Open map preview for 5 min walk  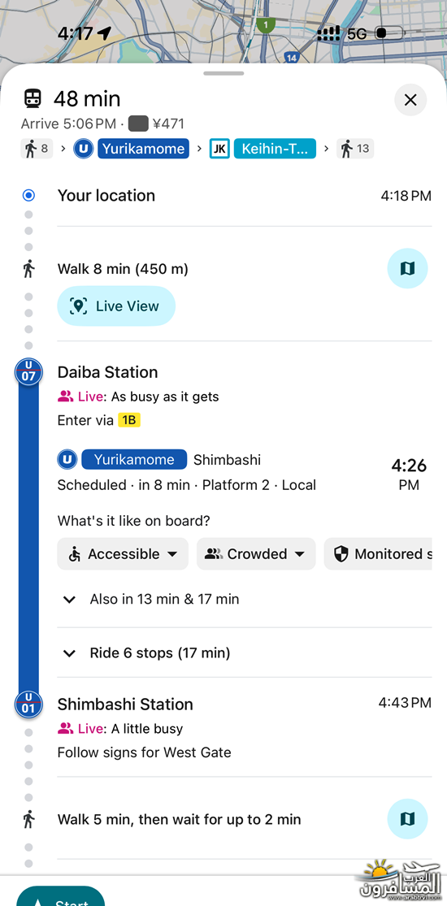point(407,819)
